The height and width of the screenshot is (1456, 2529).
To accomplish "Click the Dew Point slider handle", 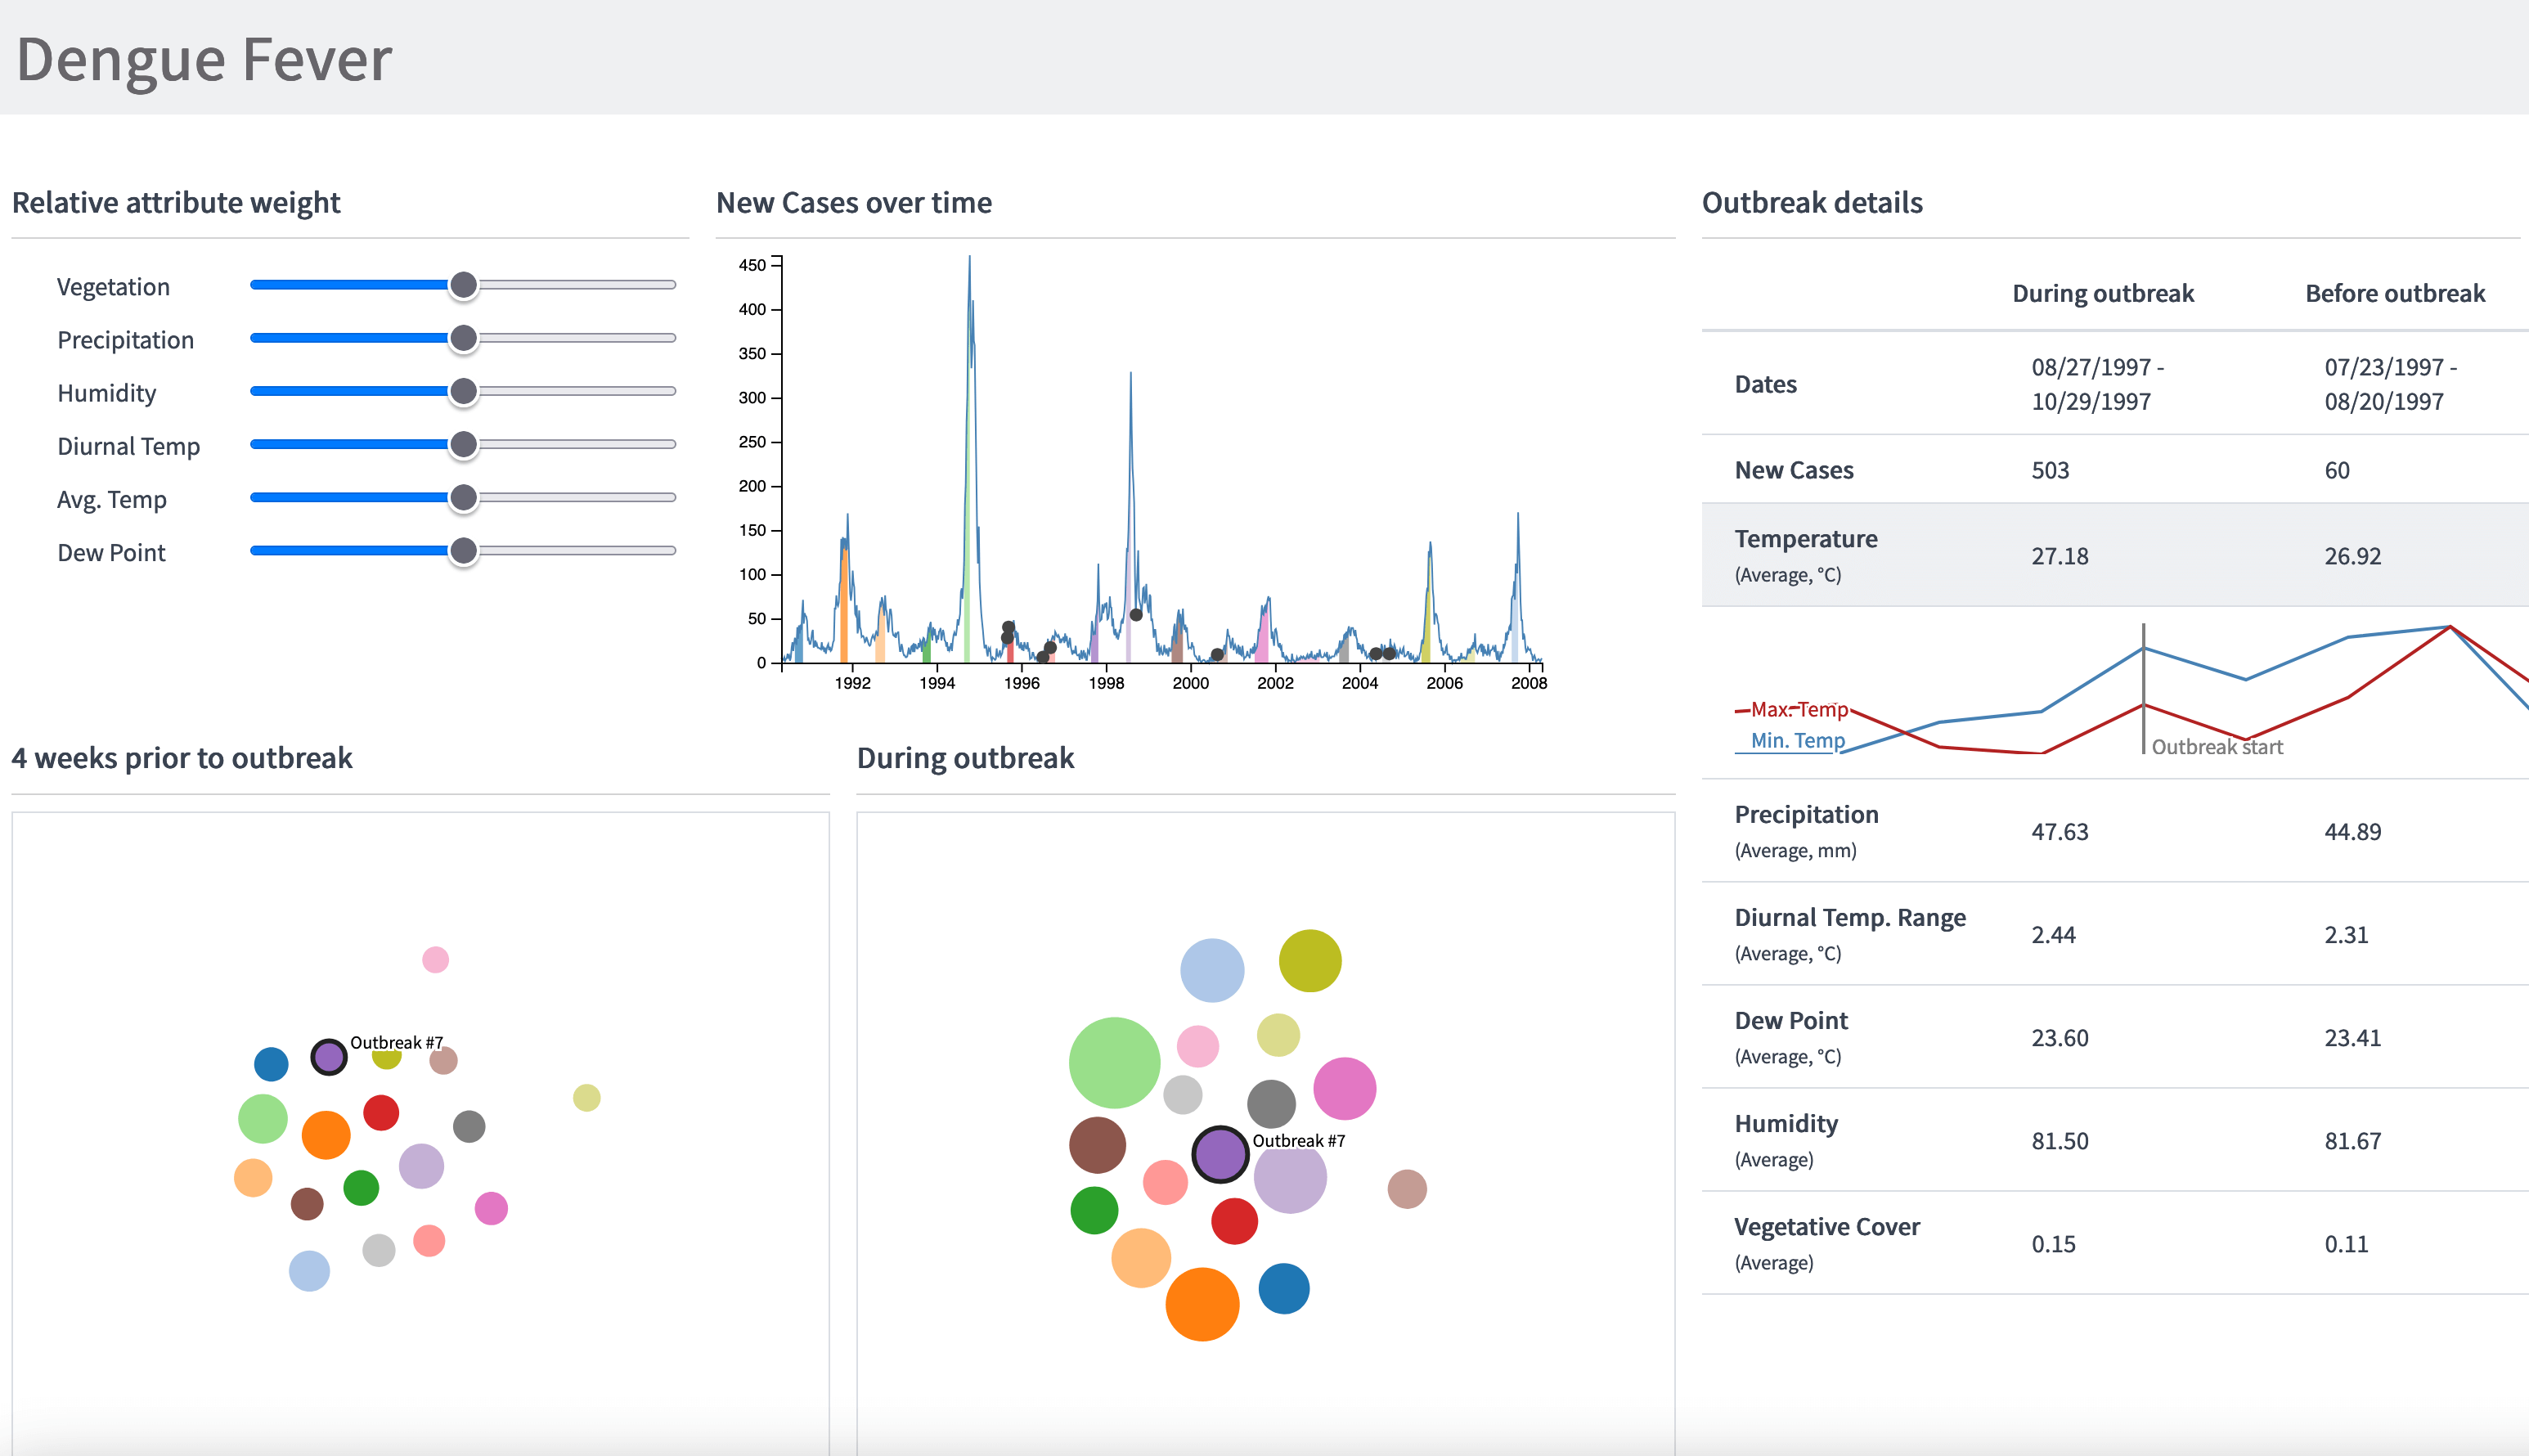I will tap(463, 550).
